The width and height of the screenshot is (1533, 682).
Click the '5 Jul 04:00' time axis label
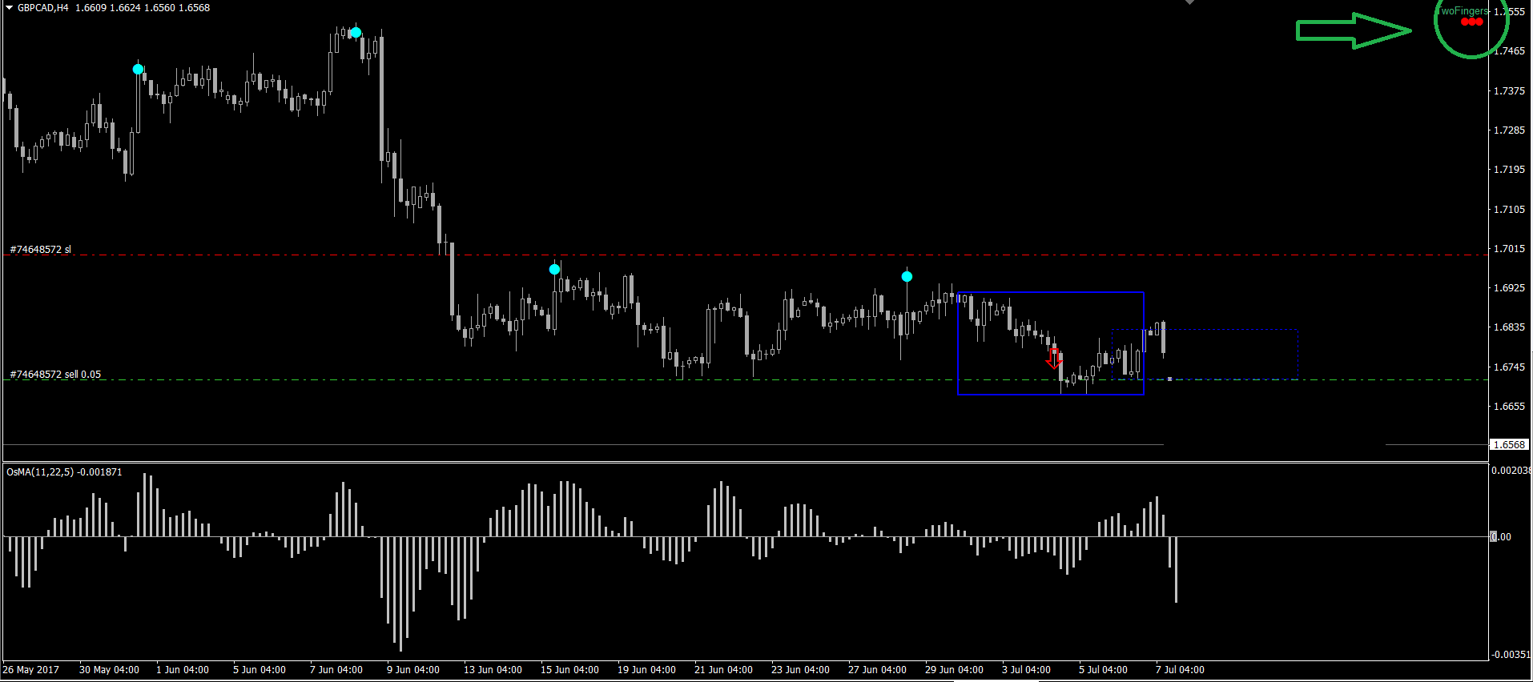coord(1103,670)
